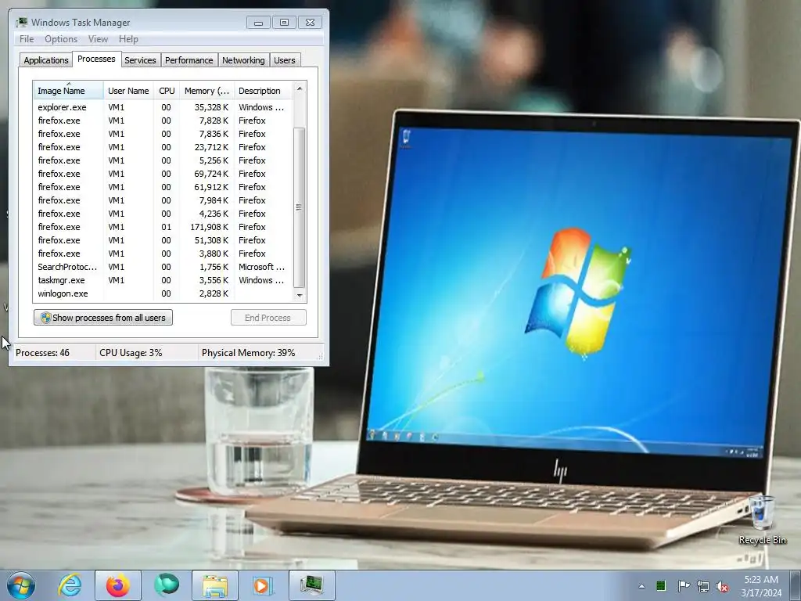This screenshot has height=601, width=801.
Task: Open the clock showing 5:23 AM
Action: click(x=761, y=586)
